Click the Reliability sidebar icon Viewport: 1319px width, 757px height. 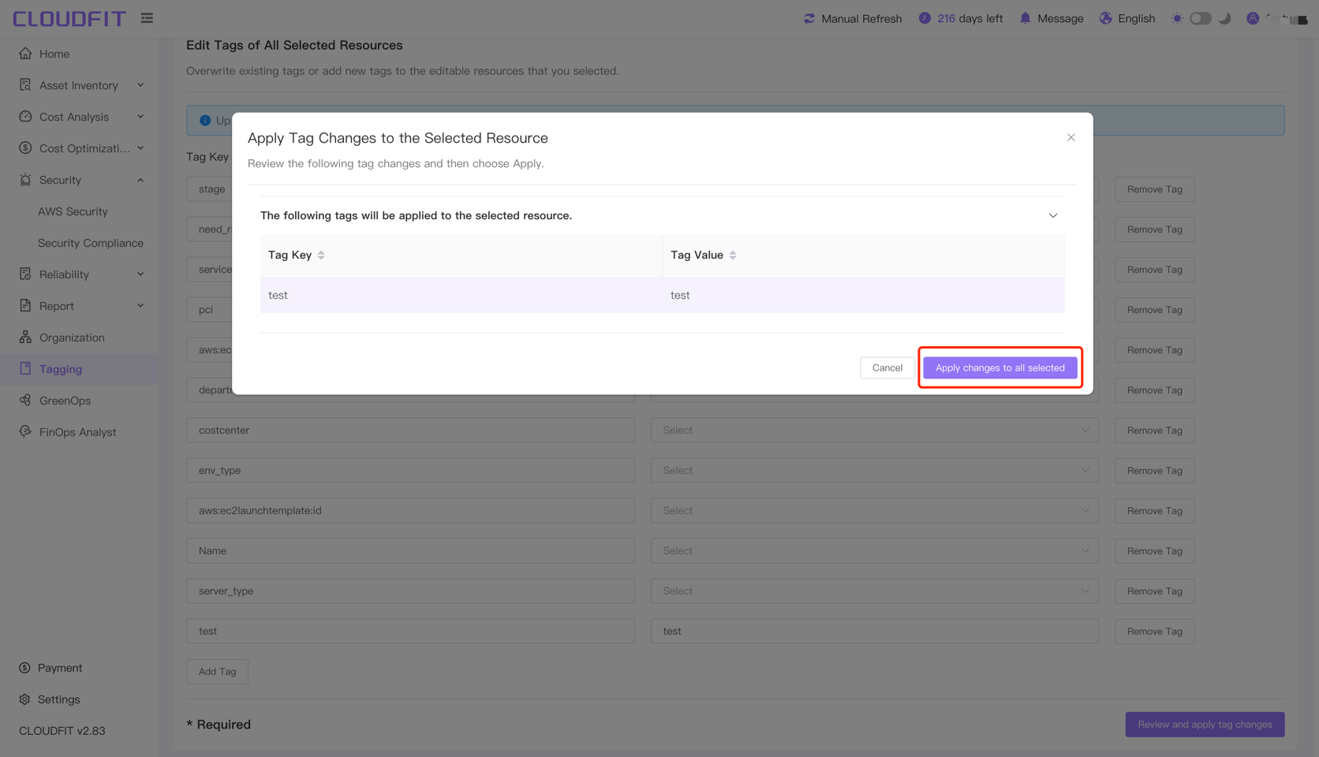(x=25, y=274)
